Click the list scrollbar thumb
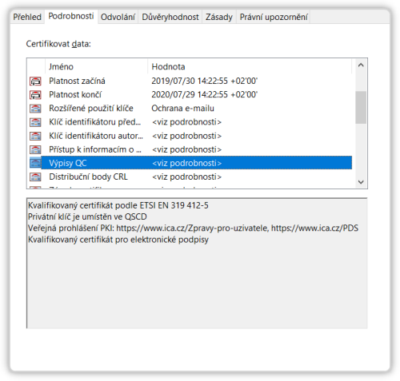 point(361,108)
